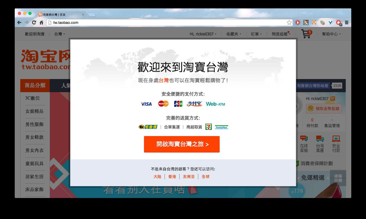Click the 開啟淘寶台灣之旅 button

pyautogui.click(x=182, y=144)
